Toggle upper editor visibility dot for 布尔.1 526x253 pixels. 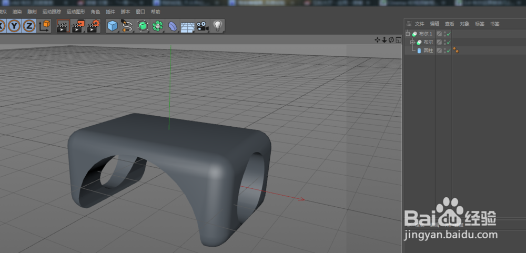point(445,33)
